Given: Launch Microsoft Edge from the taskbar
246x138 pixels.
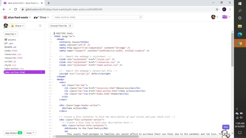Looking at the screenshot, I should [240, 35].
